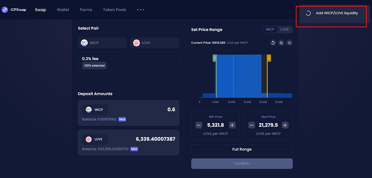
Task: Open the three-dot more menu
Action: point(141,10)
